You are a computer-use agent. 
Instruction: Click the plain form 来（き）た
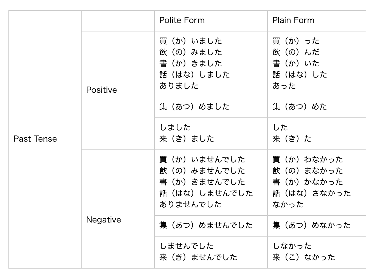pyautogui.click(x=292, y=139)
